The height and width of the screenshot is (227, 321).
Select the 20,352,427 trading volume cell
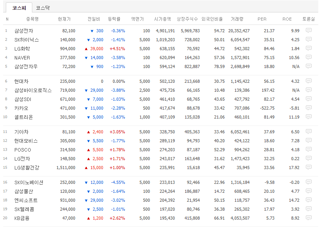(x=239, y=31)
